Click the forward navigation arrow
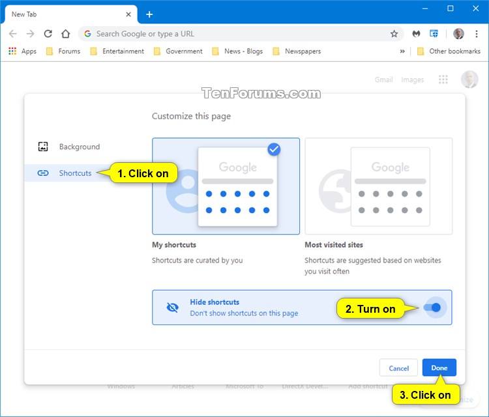 (30, 34)
